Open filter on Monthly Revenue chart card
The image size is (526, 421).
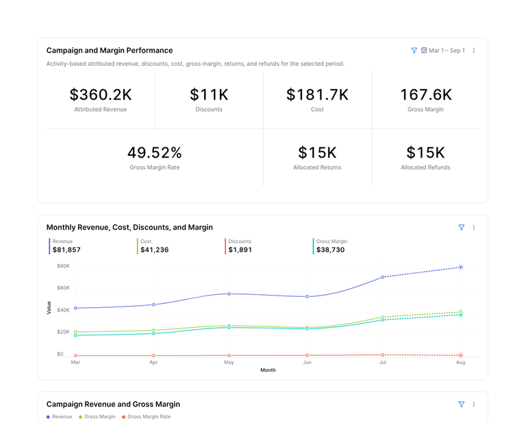pyautogui.click(x=461, y=227)
